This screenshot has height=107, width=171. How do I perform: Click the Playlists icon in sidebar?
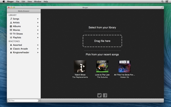pos(11,38)
